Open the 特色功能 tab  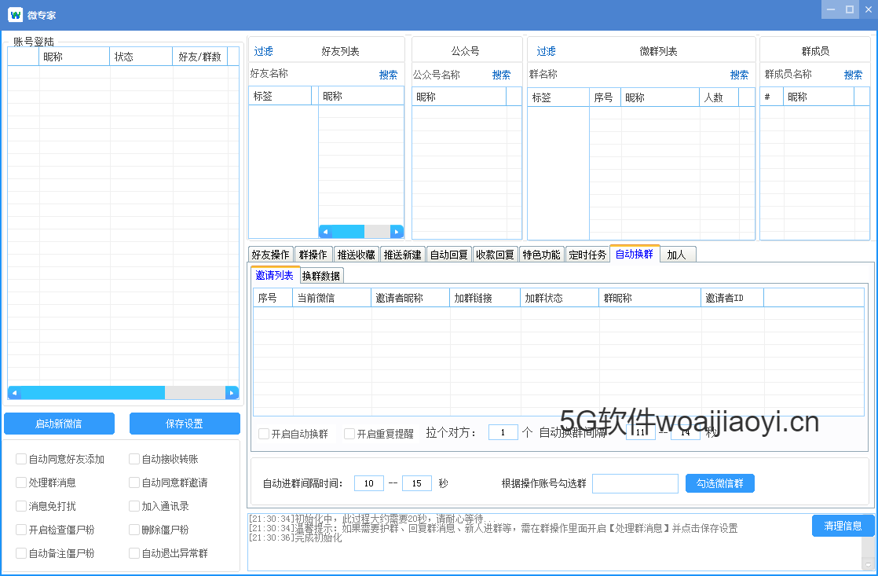click(x=541, y=255)
